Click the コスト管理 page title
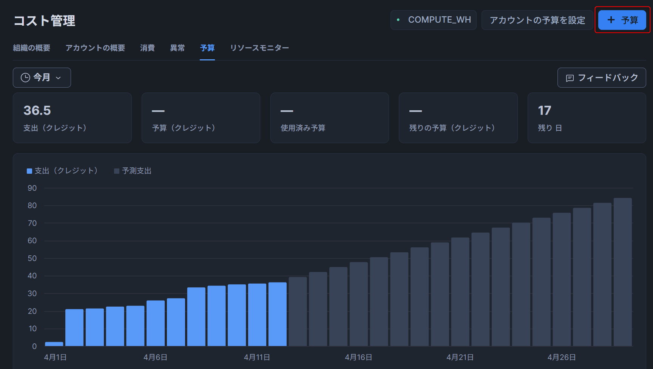The height and width of the screenshot is (369, 653). 45,21
